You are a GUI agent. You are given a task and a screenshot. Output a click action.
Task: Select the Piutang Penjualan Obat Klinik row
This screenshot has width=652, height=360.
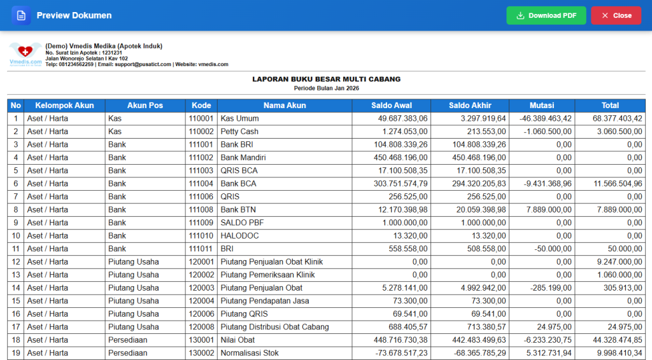326,262
